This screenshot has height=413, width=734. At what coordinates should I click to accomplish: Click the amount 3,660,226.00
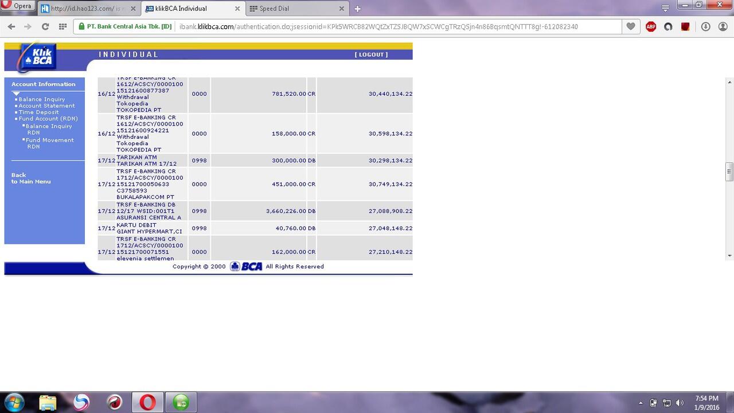click(x=286, y=211)
